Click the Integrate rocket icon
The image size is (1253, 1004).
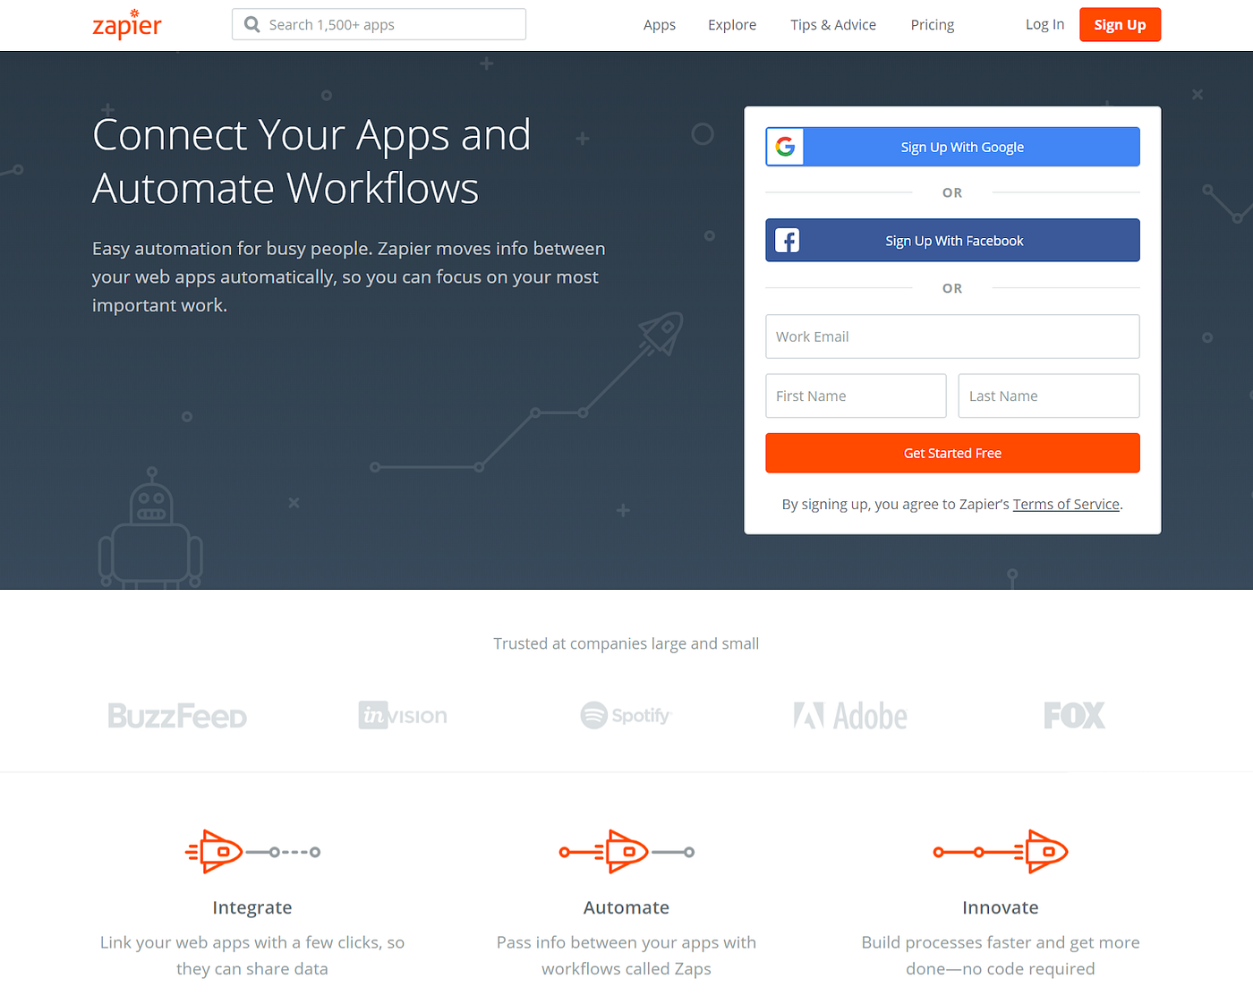click(x=252, y=852)
